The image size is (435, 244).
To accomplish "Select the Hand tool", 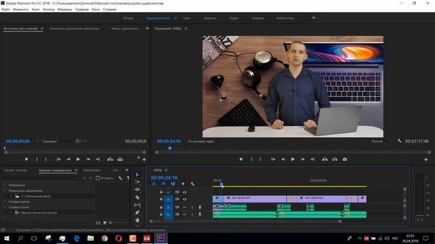I will point(137,220).
